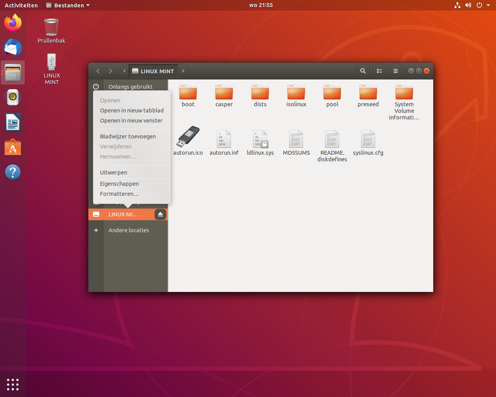Launch Firefox from the dock

pos(13,23)
